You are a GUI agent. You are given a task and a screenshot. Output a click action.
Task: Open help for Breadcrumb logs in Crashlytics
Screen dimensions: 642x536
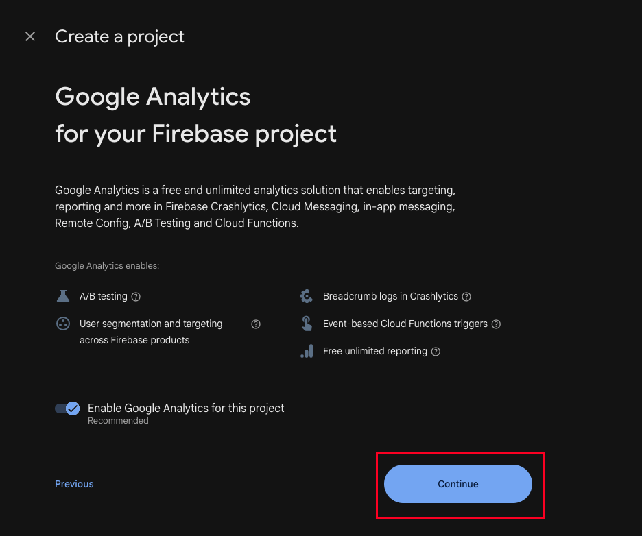(x=466, y=297)
